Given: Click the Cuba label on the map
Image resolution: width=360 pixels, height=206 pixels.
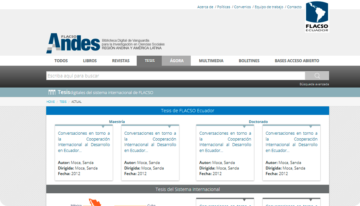Looking at the screenshot, I should coord(151,205).
